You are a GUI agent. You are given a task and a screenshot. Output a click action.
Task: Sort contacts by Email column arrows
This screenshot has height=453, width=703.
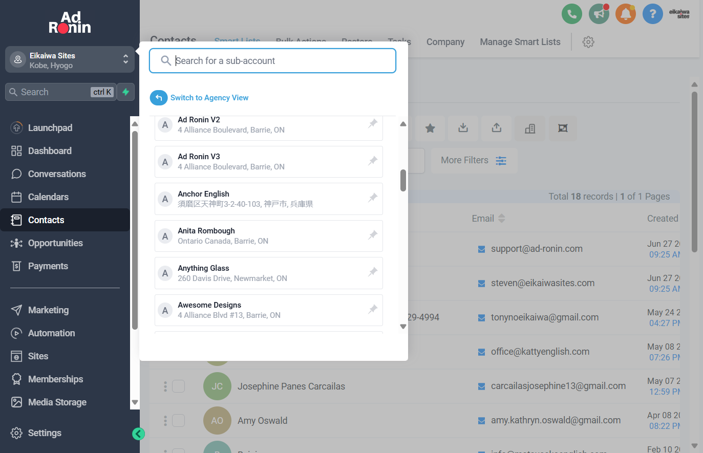pyautogui.click(x=502, y=219)
